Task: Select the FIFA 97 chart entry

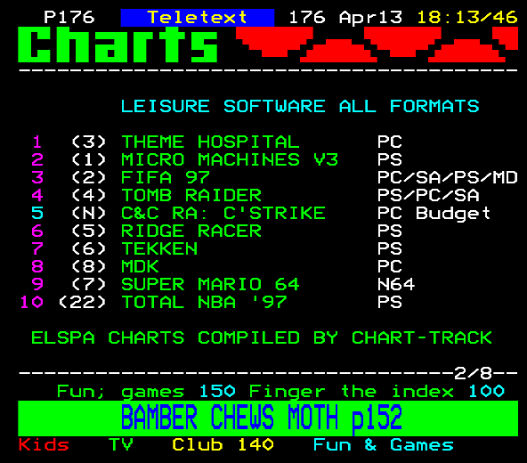Action: point(165,177)
